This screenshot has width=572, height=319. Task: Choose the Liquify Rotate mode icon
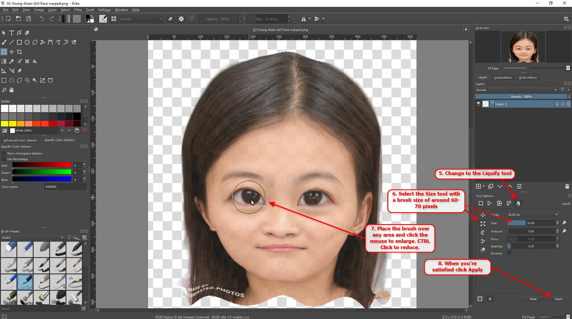coord(483,232)
